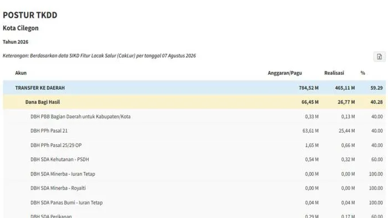Viewport: 388px width, 218px height.
Task: Click the Anggaran/Pagu column header
Action: pyautogui.click(x=285, y=73)
